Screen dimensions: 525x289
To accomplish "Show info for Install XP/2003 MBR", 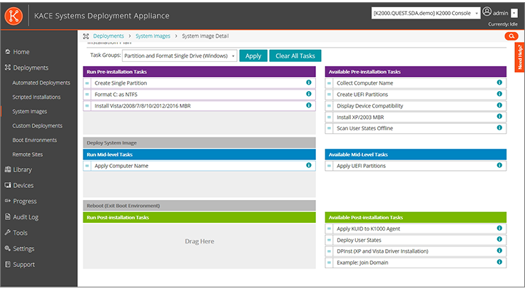I will point(499,117).
